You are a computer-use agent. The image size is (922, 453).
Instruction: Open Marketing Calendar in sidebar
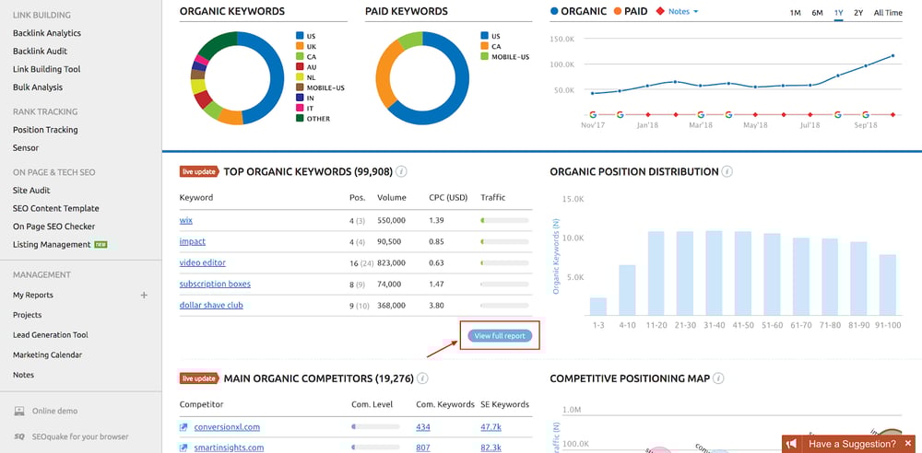48,354
